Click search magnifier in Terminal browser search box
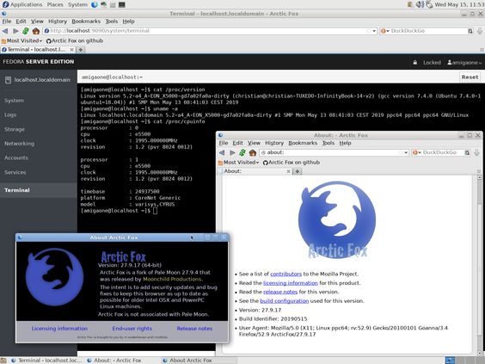The width and height of the screenshot is (485, 364). pos(470,31)
